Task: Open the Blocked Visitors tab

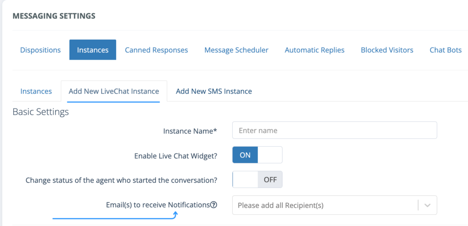Action: 387,50
